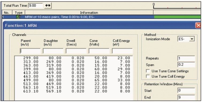Image resolution: width=202 pixels, height=102 pixels.
Task: Click the Span field showing 0.2
Action: pyautogui.click(x=186, y=65)
